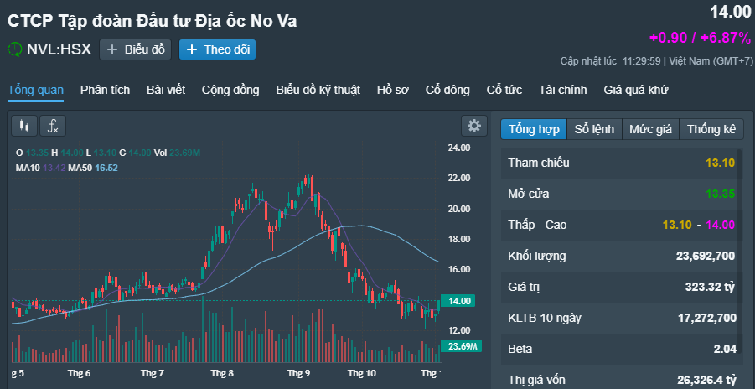Click the MA10 13.42 indicator label

(40, 168)
